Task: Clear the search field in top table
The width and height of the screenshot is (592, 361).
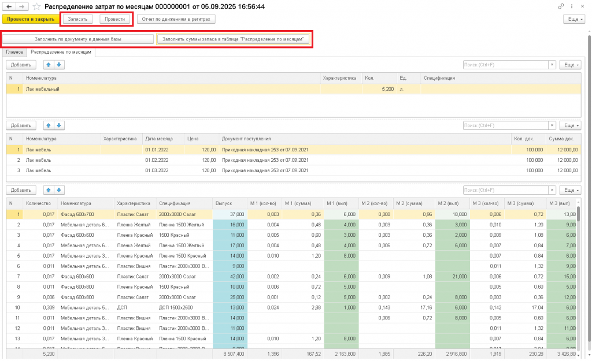Action: pos(552,65)
